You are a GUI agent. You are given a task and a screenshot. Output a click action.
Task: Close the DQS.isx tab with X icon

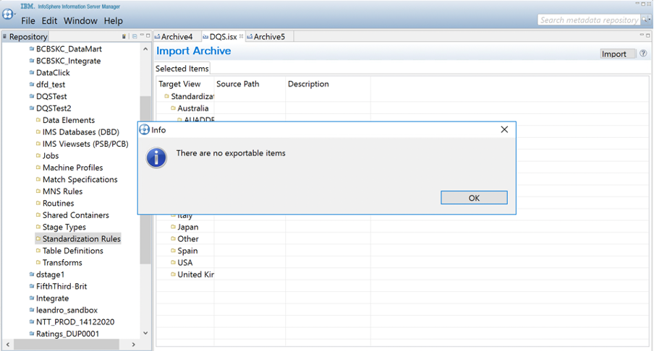(242, 36)
